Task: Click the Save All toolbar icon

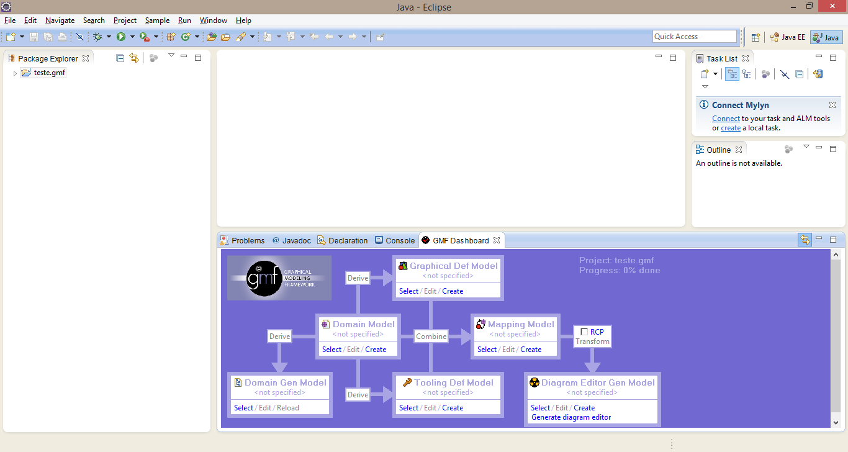Action: point(48,37)
